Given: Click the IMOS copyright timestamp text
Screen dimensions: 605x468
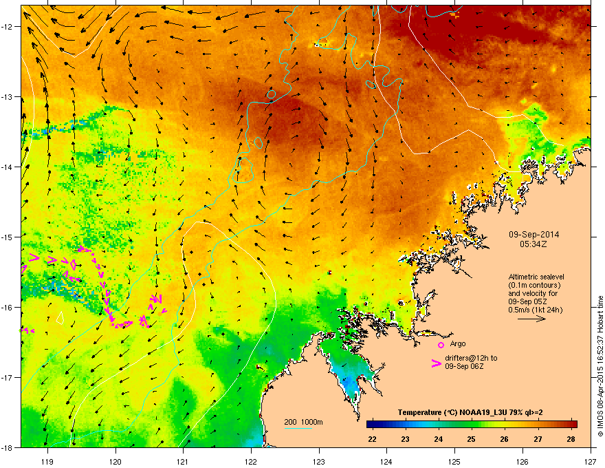Looking at the screenshot, I should pos(600,365).
